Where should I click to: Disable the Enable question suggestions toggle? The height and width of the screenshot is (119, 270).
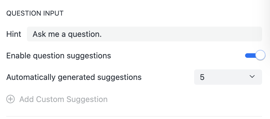pos(255,55)
